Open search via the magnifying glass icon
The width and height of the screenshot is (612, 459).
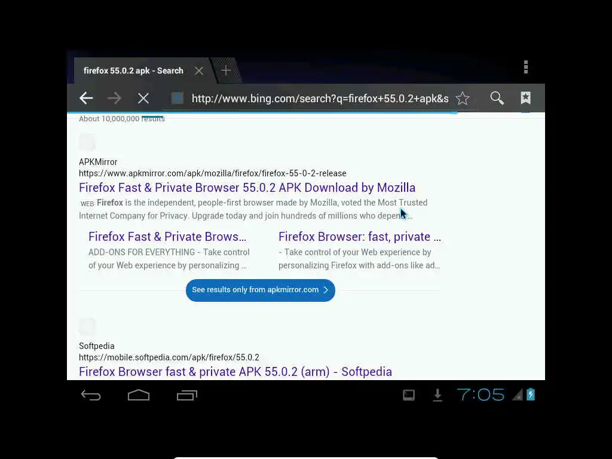(x=497, y=98)
